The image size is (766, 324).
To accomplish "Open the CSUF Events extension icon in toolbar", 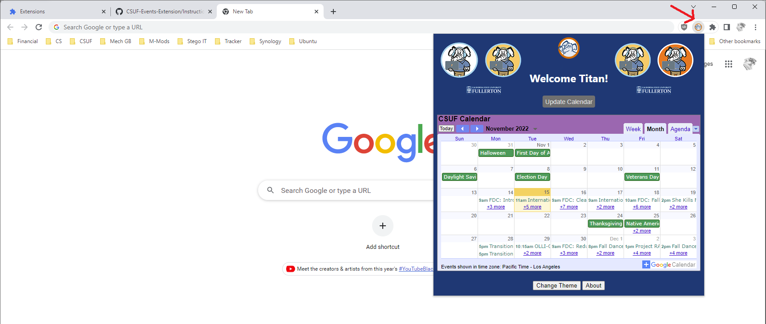I will 698,27.
